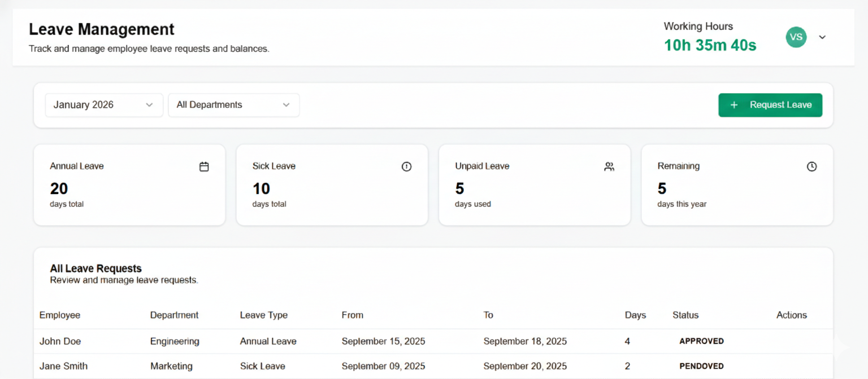The height and width of the screenshot is (379, 868).
Task: Open the VS profile avatar
Action: coord(796,37)
